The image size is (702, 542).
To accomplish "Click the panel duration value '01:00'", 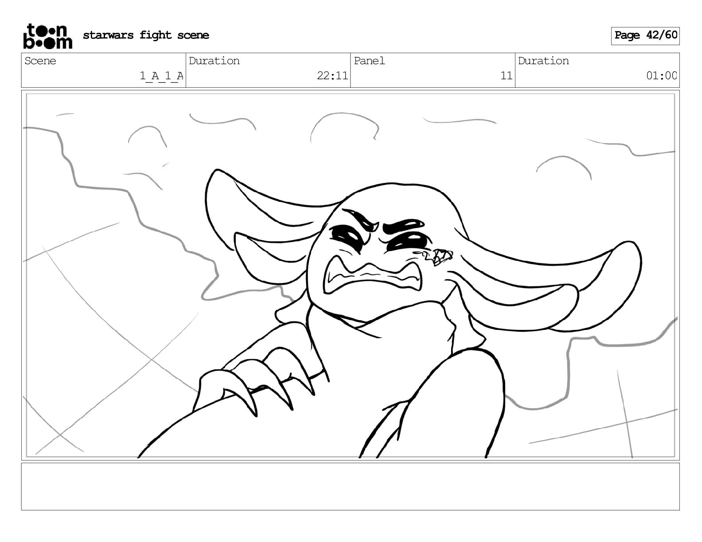I will (662, 76).
